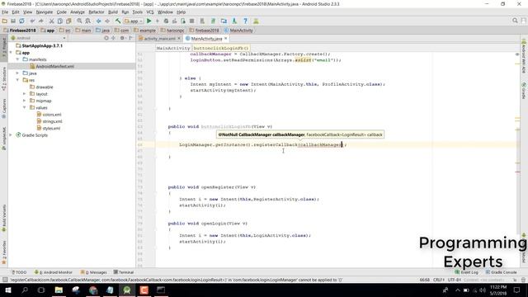Open the Project panel settings gear
The height and width of the screenshot is (297, 528).
coord(122,38)
